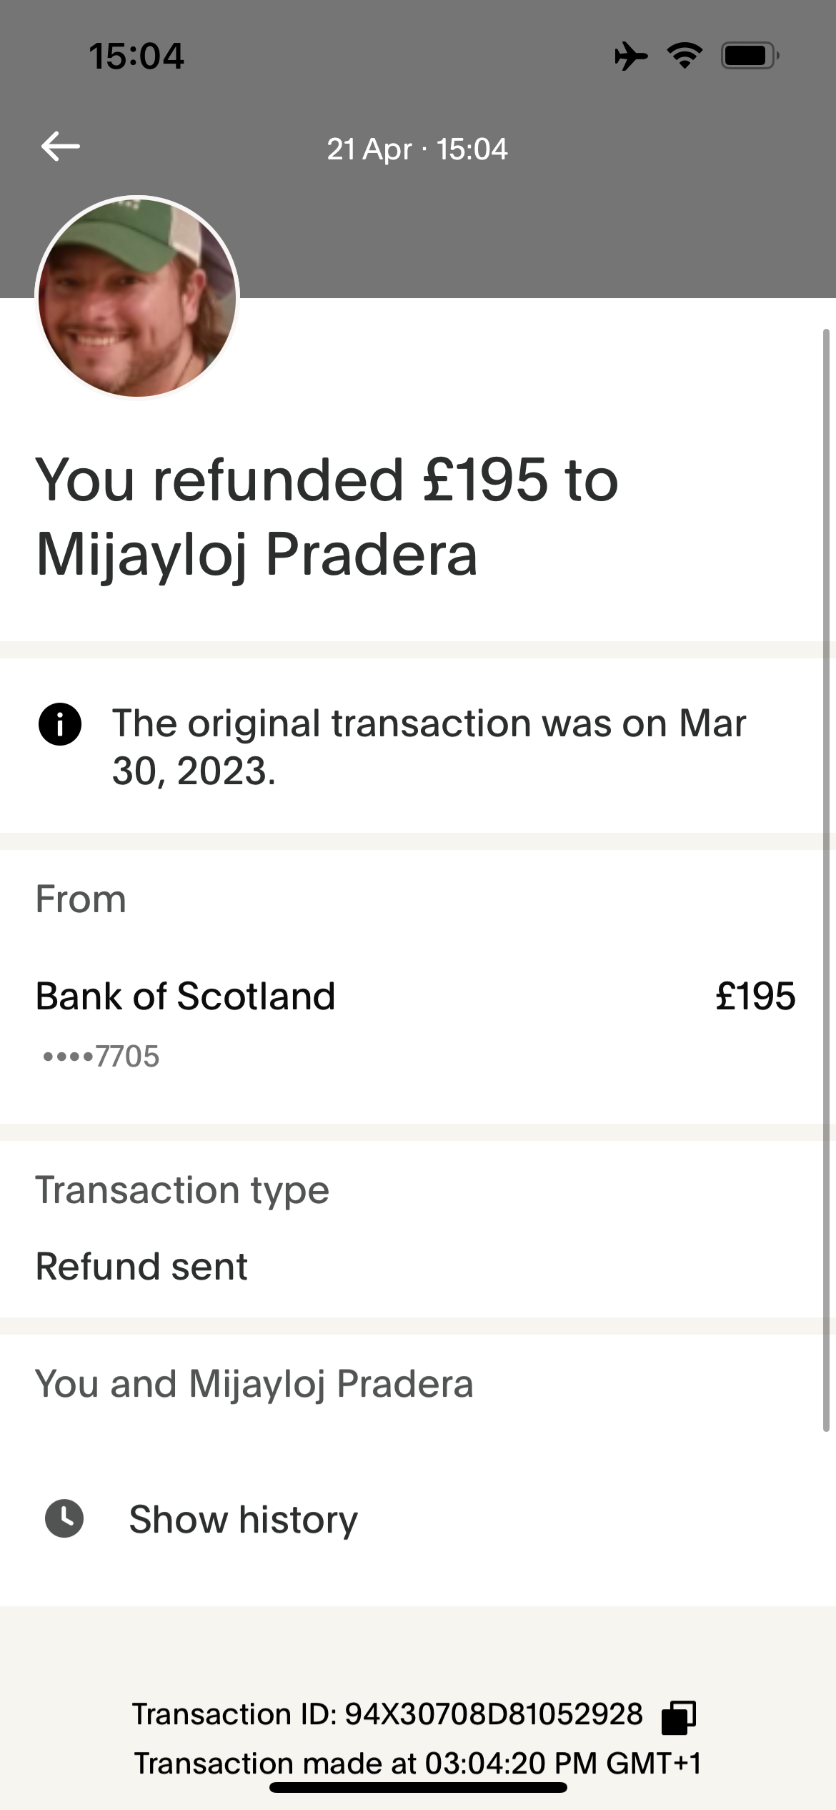
Task: Tap the vertical scrollbar on the right edge
Action: point(827,879)
